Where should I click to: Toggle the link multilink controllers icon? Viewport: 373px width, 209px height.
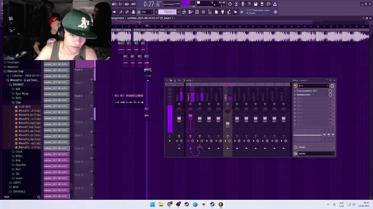[127, 12]
